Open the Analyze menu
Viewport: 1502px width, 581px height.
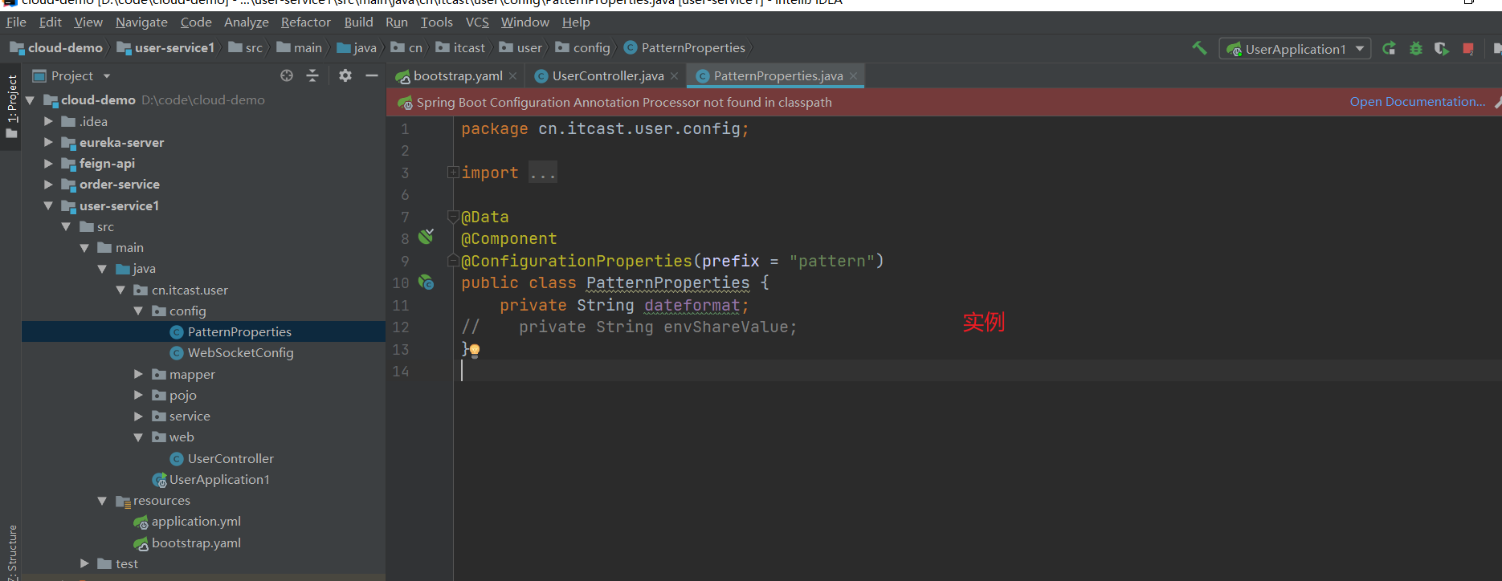pyautogui.click(x=246, y=22)
